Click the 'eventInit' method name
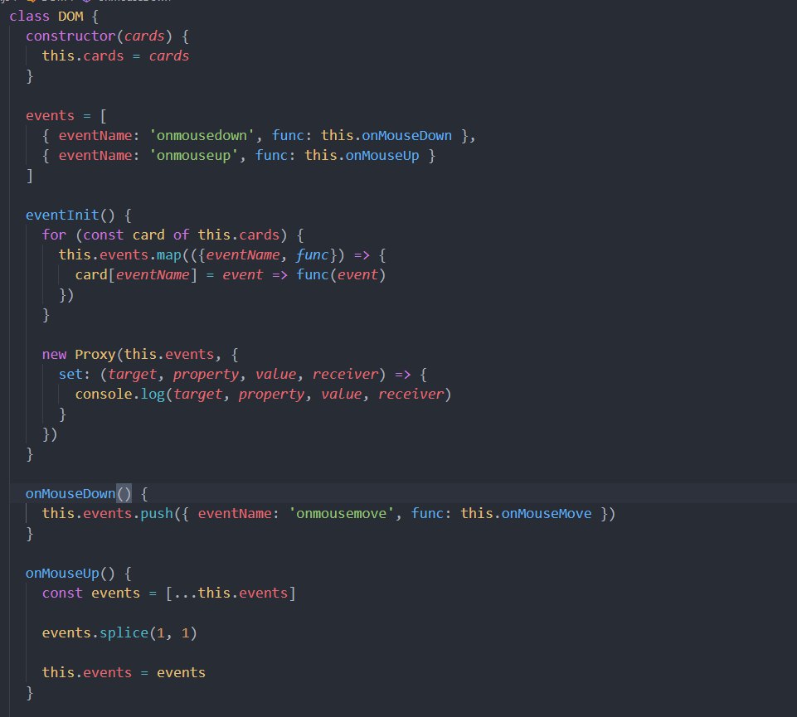The width and height of the screenshot is (797, 717). coord(62,215)
